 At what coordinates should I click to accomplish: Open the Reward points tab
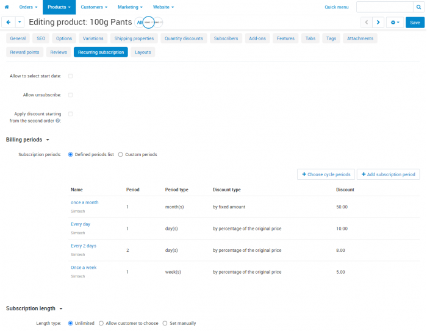[x=24, y=52]
